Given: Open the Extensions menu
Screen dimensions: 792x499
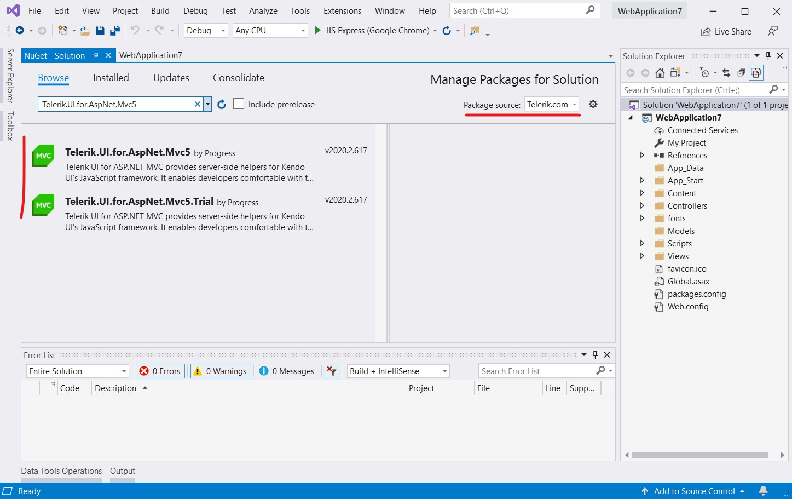Looking at the screenshot, I should pos(342,11).
